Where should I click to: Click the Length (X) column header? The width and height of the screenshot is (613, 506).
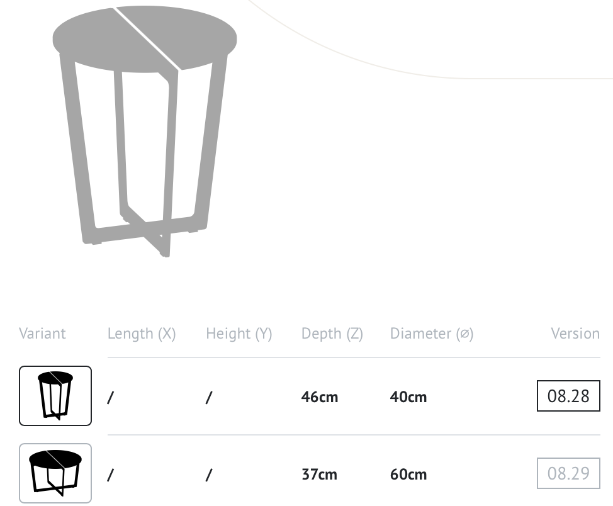click(142, 334)
